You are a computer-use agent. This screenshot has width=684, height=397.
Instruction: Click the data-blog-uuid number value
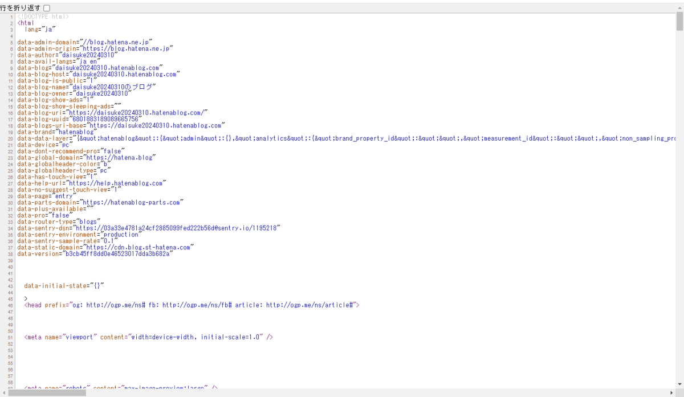(x=105, y=118)
